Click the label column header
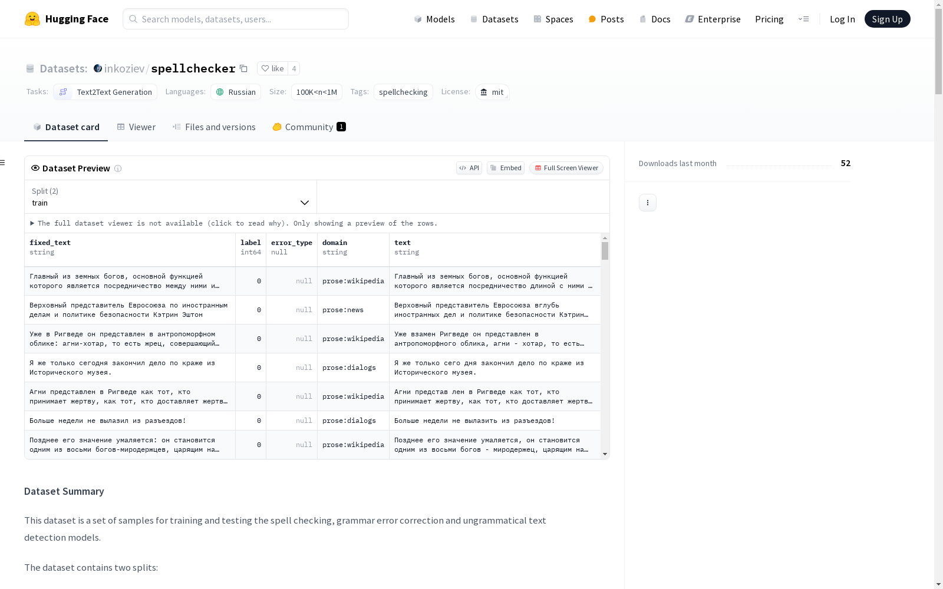Image resolution: width=943 pixels, height=589 pixels. pyautogui.click(x=250, y=250)
